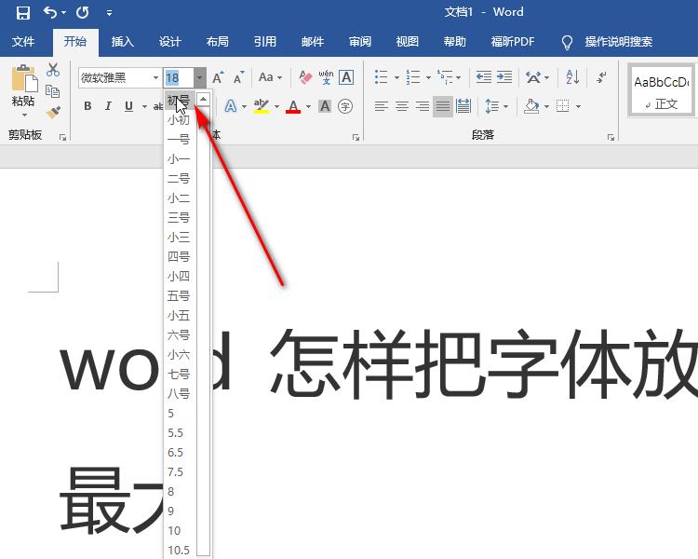
Task: Click the Numbering list icon
Action: 413,77
